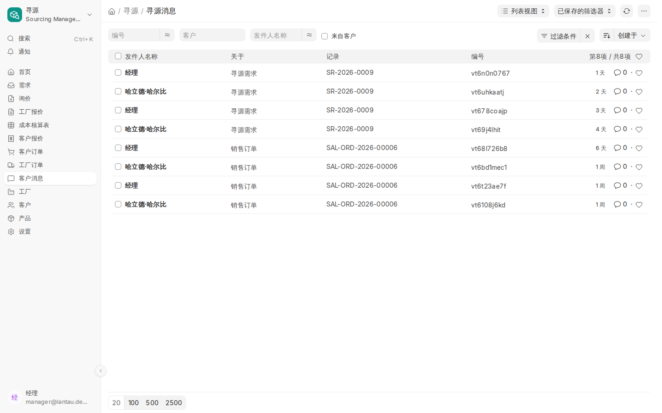Viewport: 662px width, 413px height.
Task: Click the home icon in breadcrumb
Action: (x=112, y=11)
